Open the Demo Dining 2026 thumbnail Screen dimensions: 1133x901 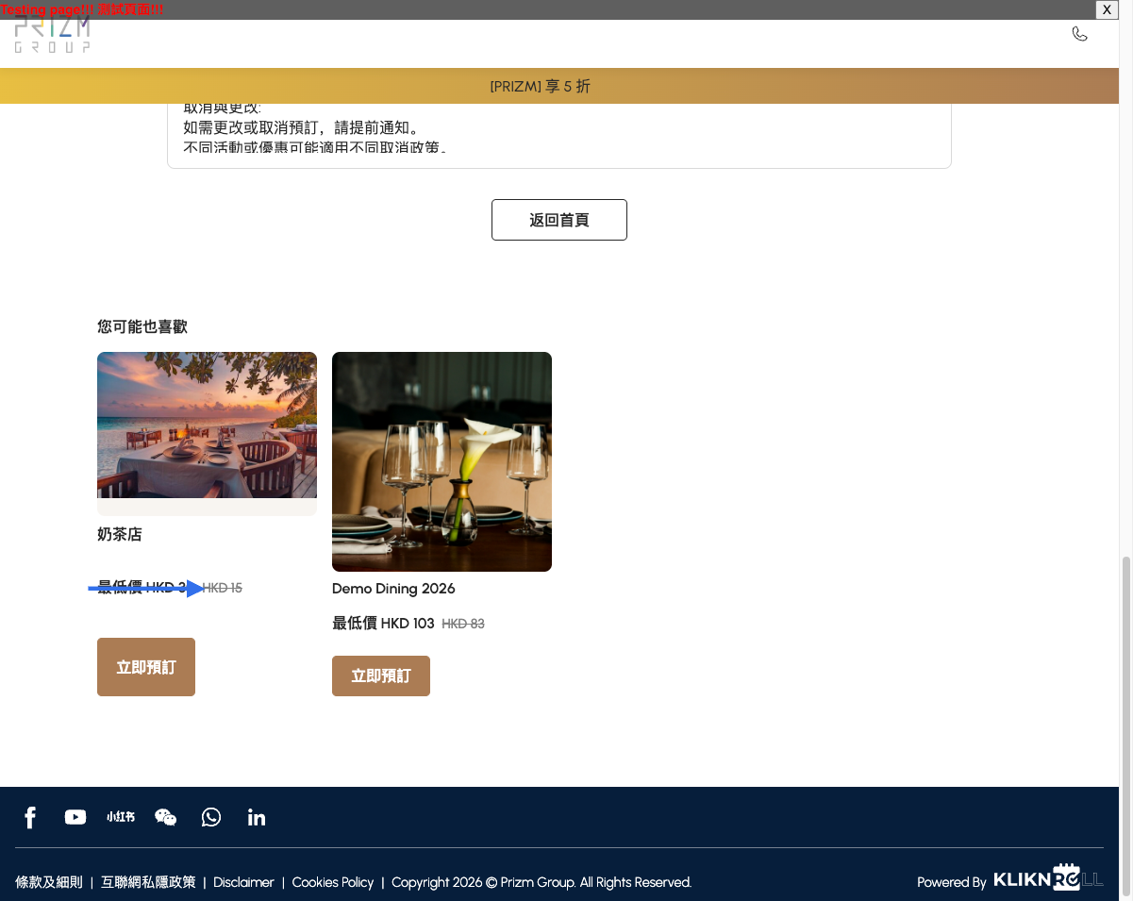point(442,461)
